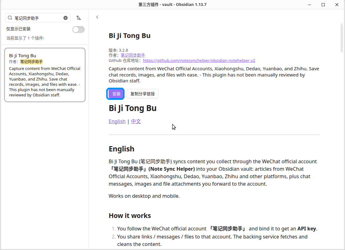Click the 仅显示已安装 label

pos(18,29)
